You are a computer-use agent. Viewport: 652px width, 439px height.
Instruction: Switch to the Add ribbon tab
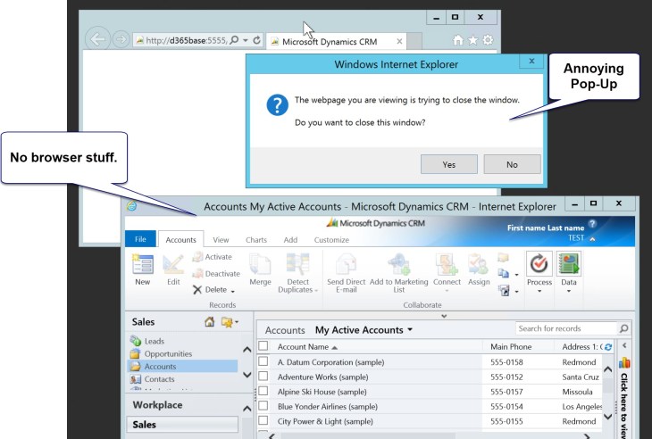(290, 240)
